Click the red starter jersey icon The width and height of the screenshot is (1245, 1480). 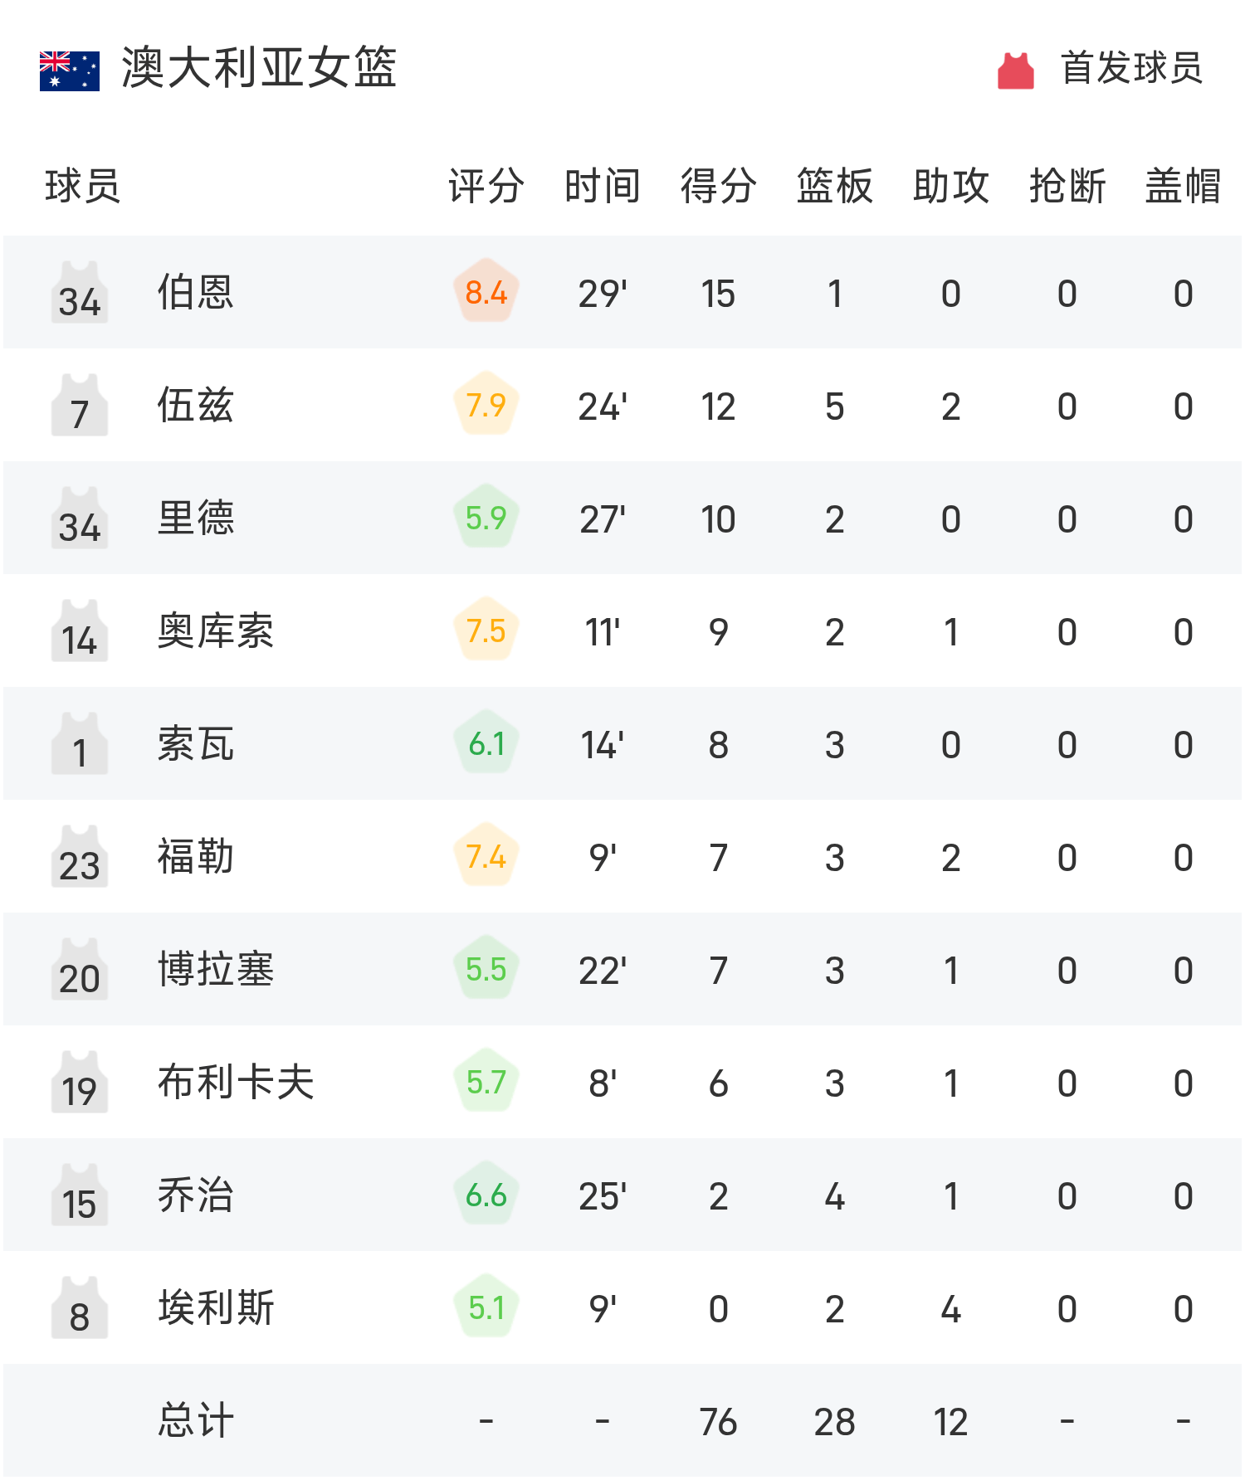(x=1015, y=70)
